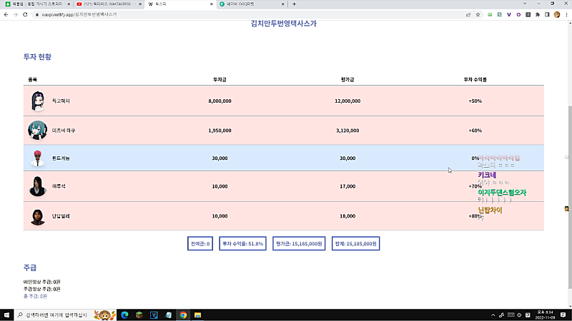Open the extensions puzzle-piece menu
The width and height of the screenshot is (572, 321).
point(538,14)
